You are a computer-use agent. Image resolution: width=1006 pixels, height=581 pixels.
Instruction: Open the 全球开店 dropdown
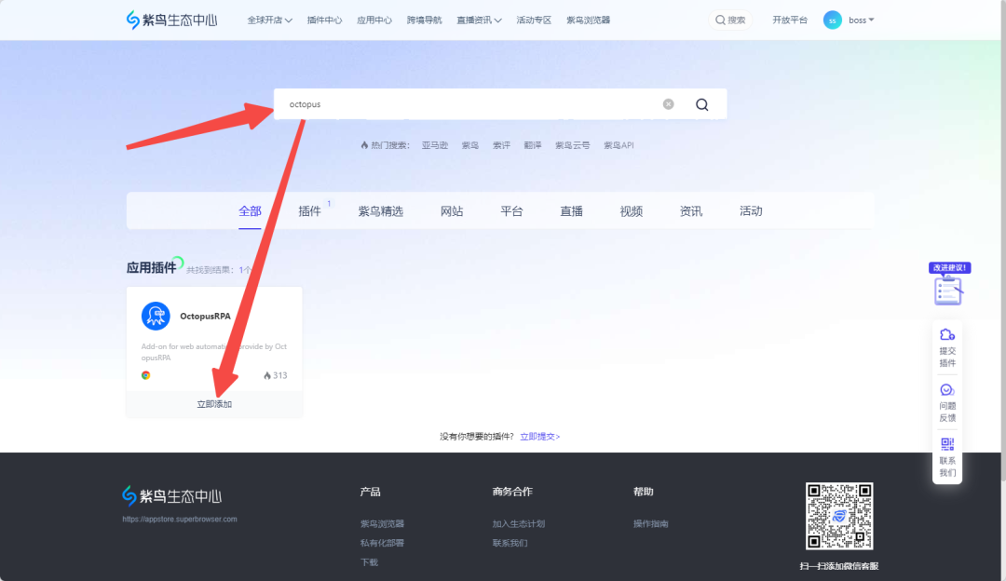coord(265,19)
